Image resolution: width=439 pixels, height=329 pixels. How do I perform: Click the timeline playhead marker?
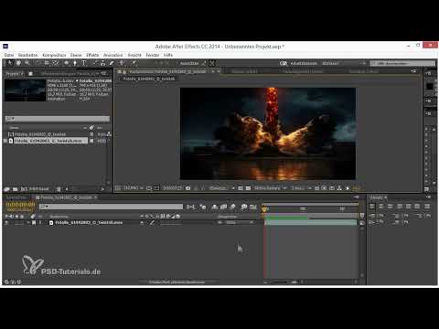point(264,209)
